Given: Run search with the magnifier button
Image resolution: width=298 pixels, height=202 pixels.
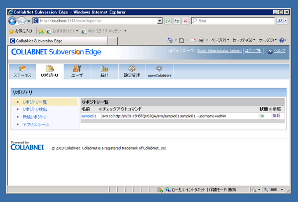Looking at the screenshot, I should pos(280,21).
